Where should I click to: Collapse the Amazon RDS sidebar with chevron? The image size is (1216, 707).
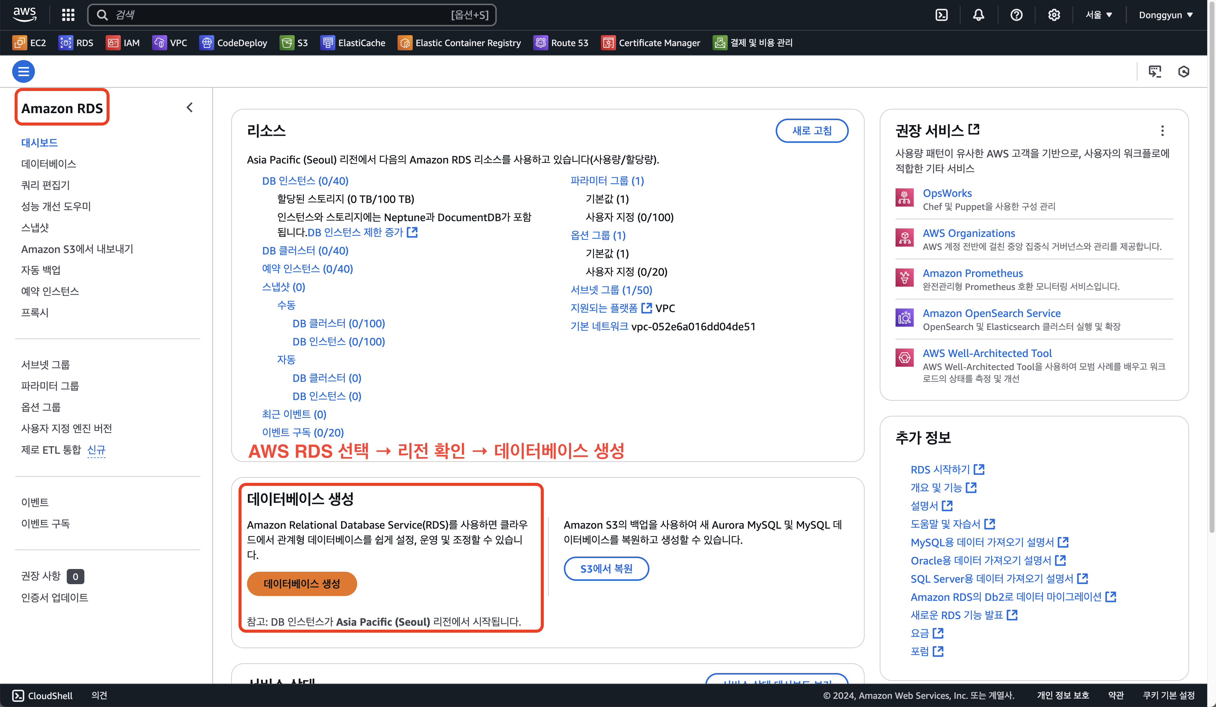coord(190,107)
